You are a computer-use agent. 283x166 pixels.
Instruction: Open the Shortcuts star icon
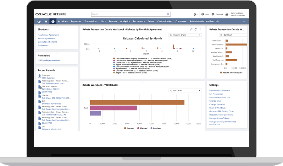tap(46, 21)
